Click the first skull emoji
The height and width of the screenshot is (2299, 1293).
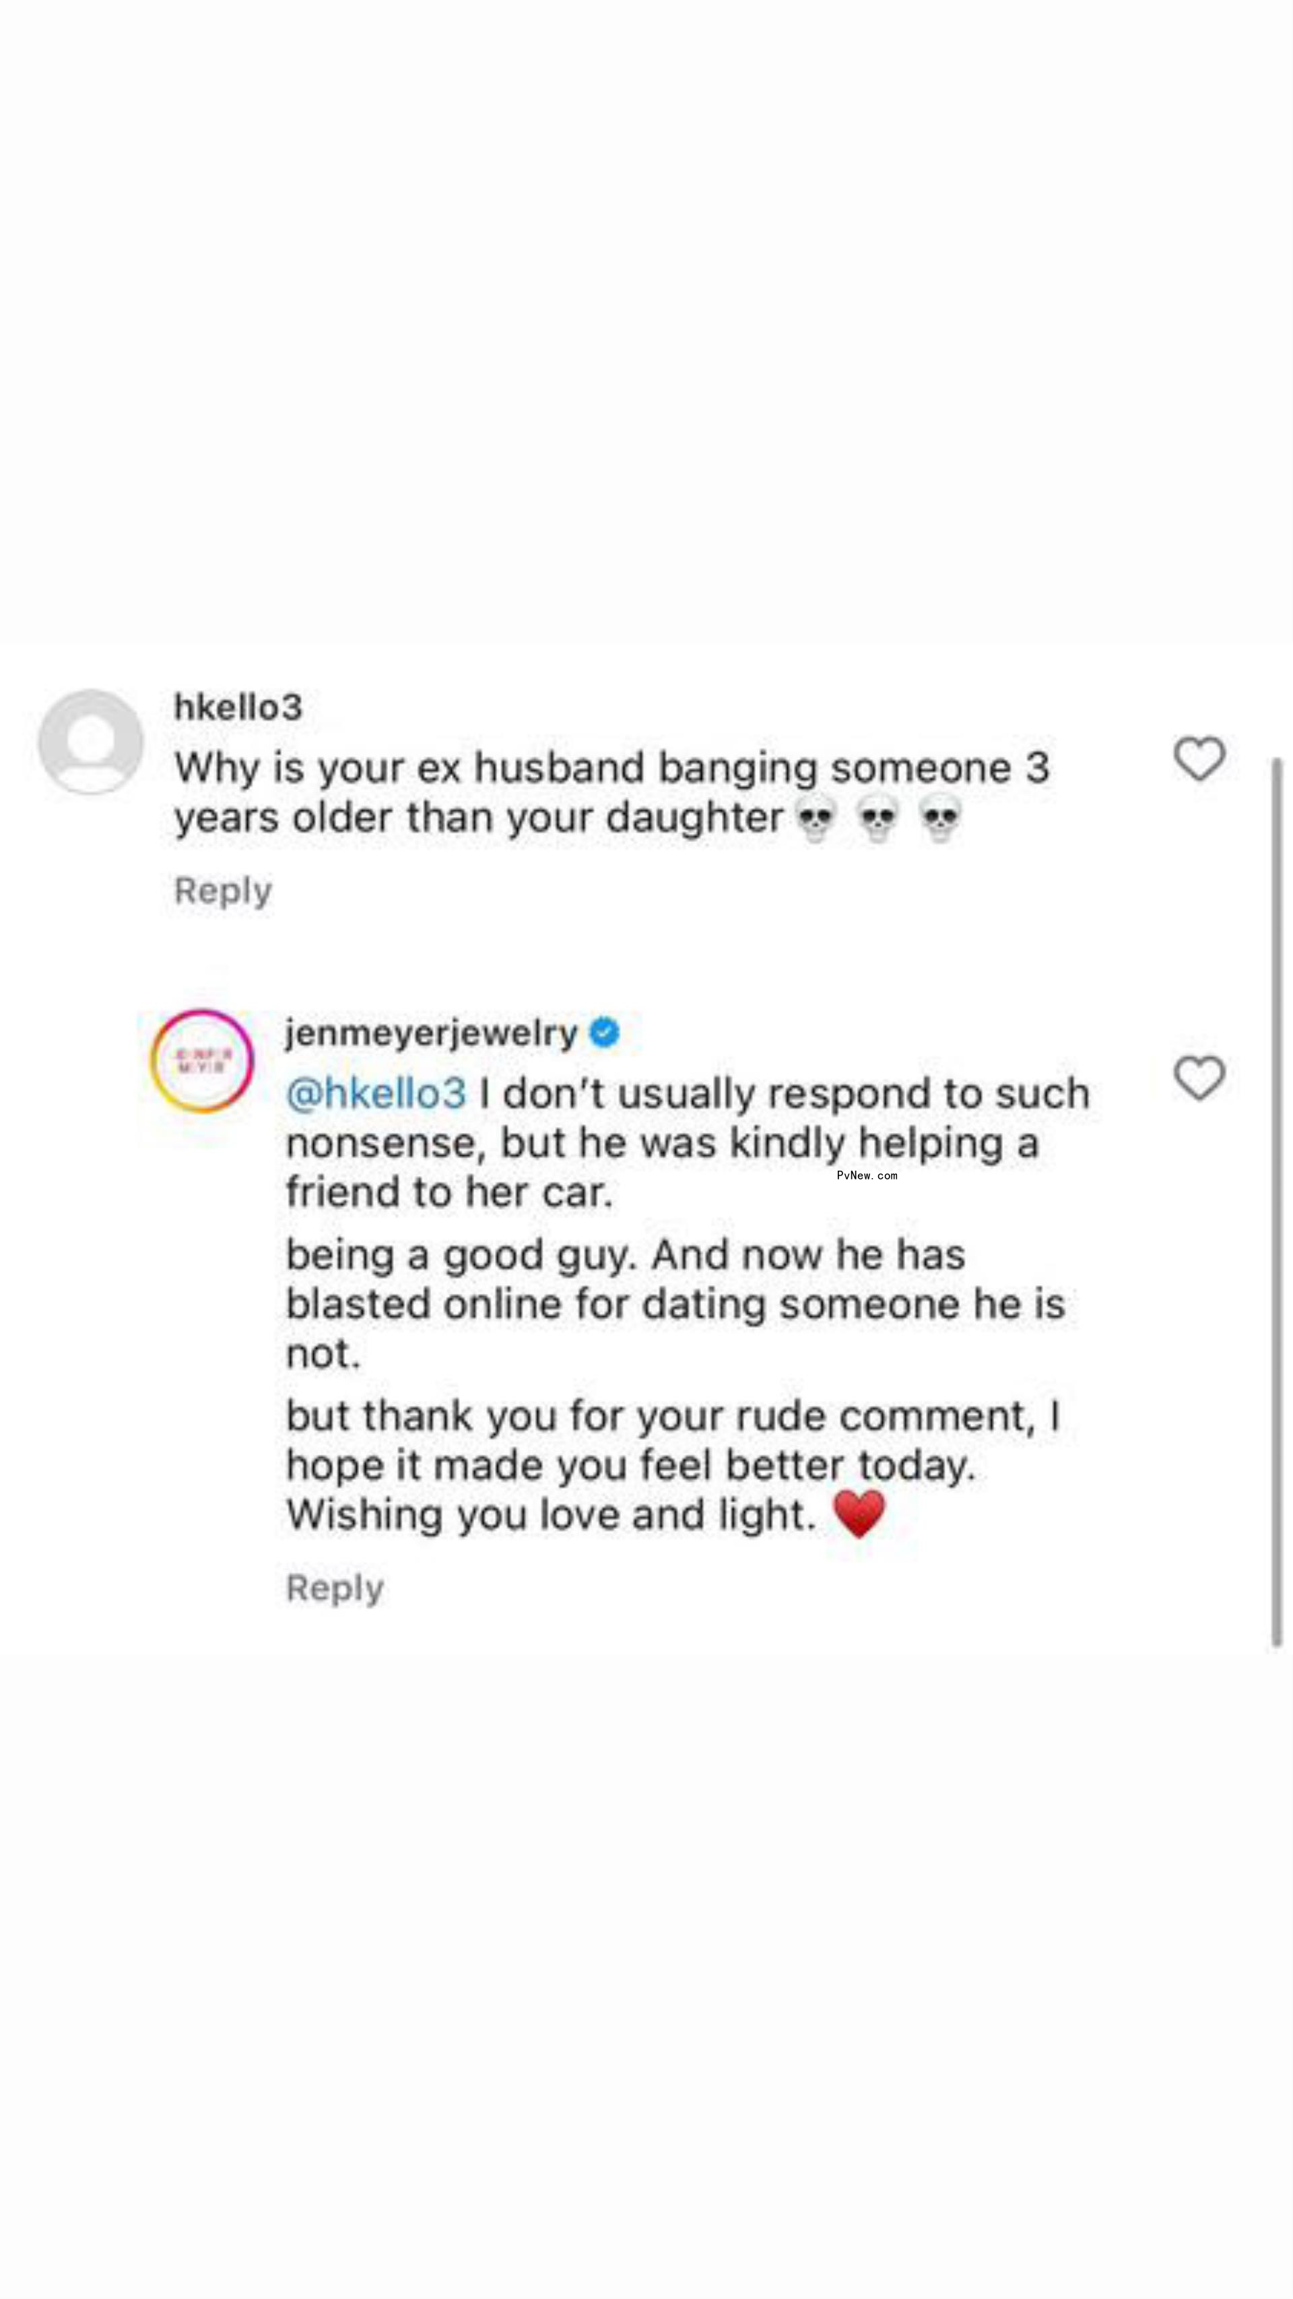tap(816, 818)
